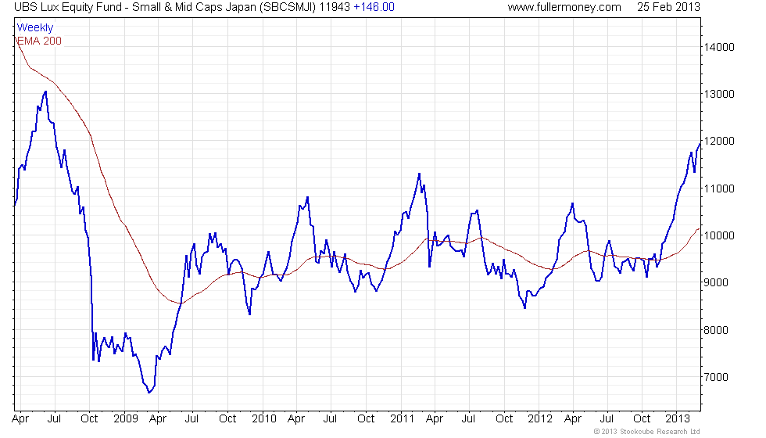Click the 2013 year label on time axis
Viewport: 766px width, 438px height.
tap(678, 419)
